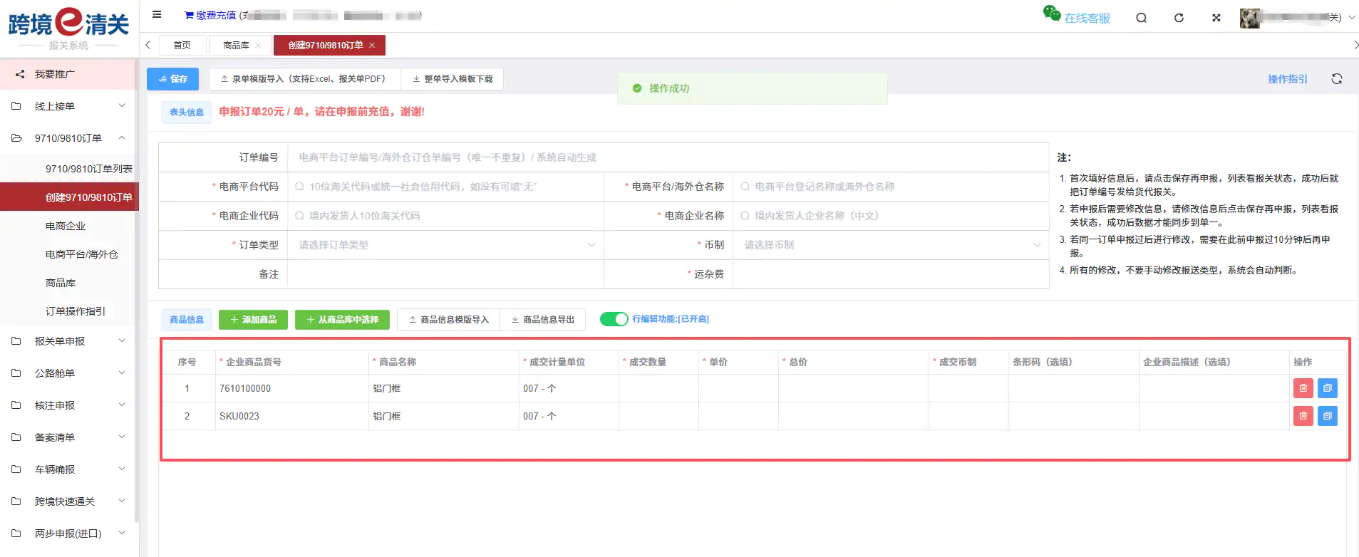Click the 跨境e清关 logo
The height and width of the screenshot is (557, 1359).
[68, 28]
